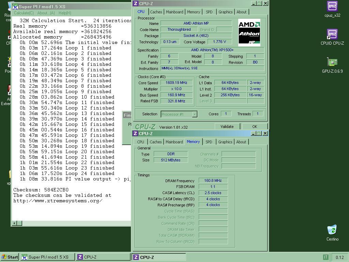Switch to Graphics tab in top CPU-Z window

(x=225, y=12)
